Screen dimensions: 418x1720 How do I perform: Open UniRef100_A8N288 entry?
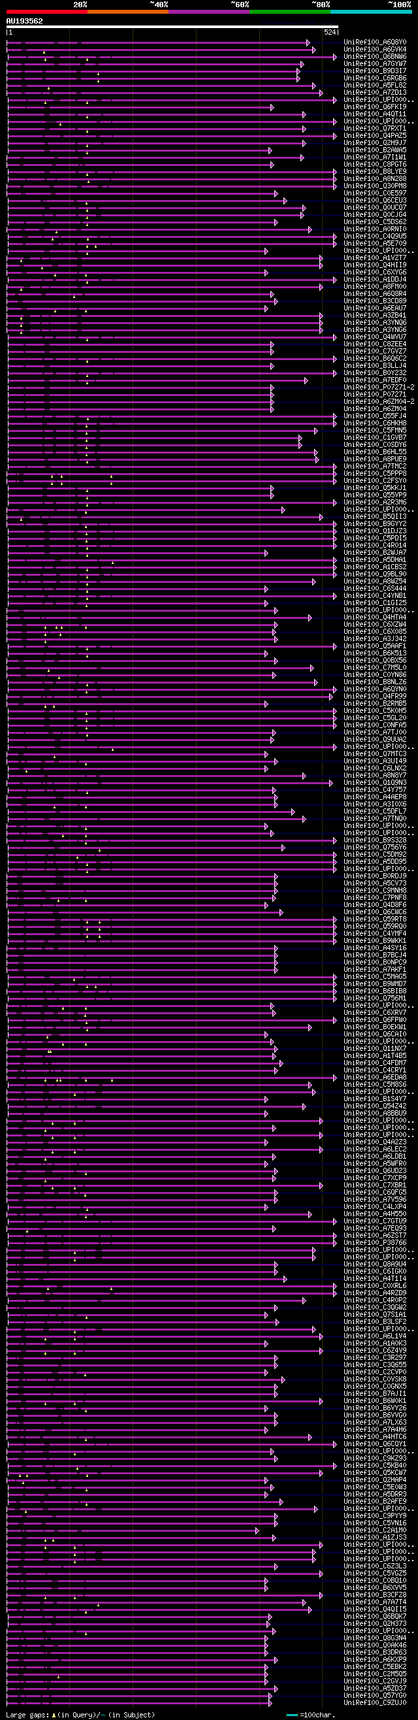(x=376, y=179)
